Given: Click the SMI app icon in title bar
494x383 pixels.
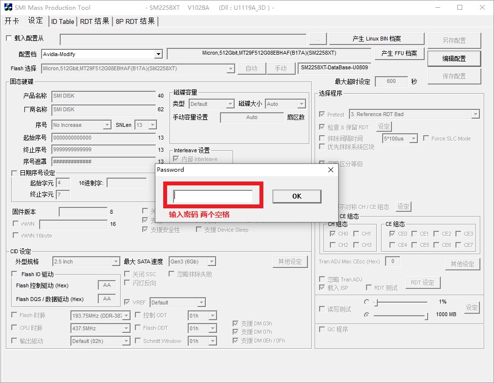Looking at the screenshot, I should (x=6, y=8).
